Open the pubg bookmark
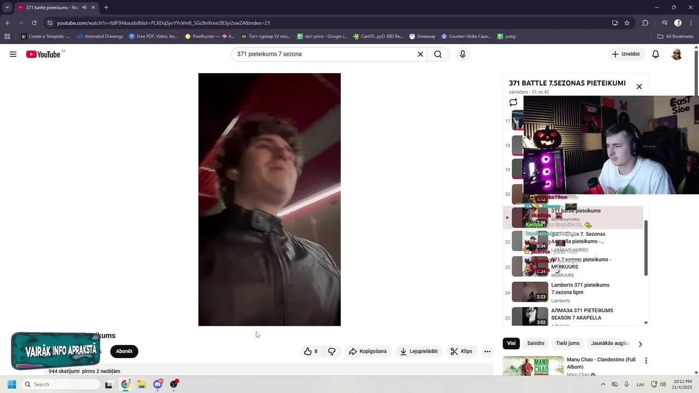699x393 pixels. (x=506, y=37)
